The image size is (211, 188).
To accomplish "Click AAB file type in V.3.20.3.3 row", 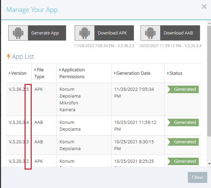I will [x=39, y=142].
